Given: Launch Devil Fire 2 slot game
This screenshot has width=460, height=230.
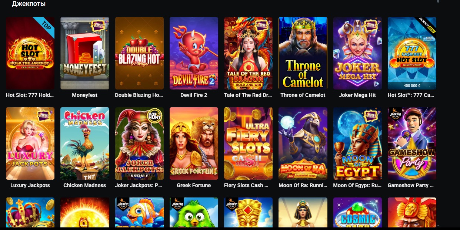Looking at the screenshot, I should pos(194,53).
